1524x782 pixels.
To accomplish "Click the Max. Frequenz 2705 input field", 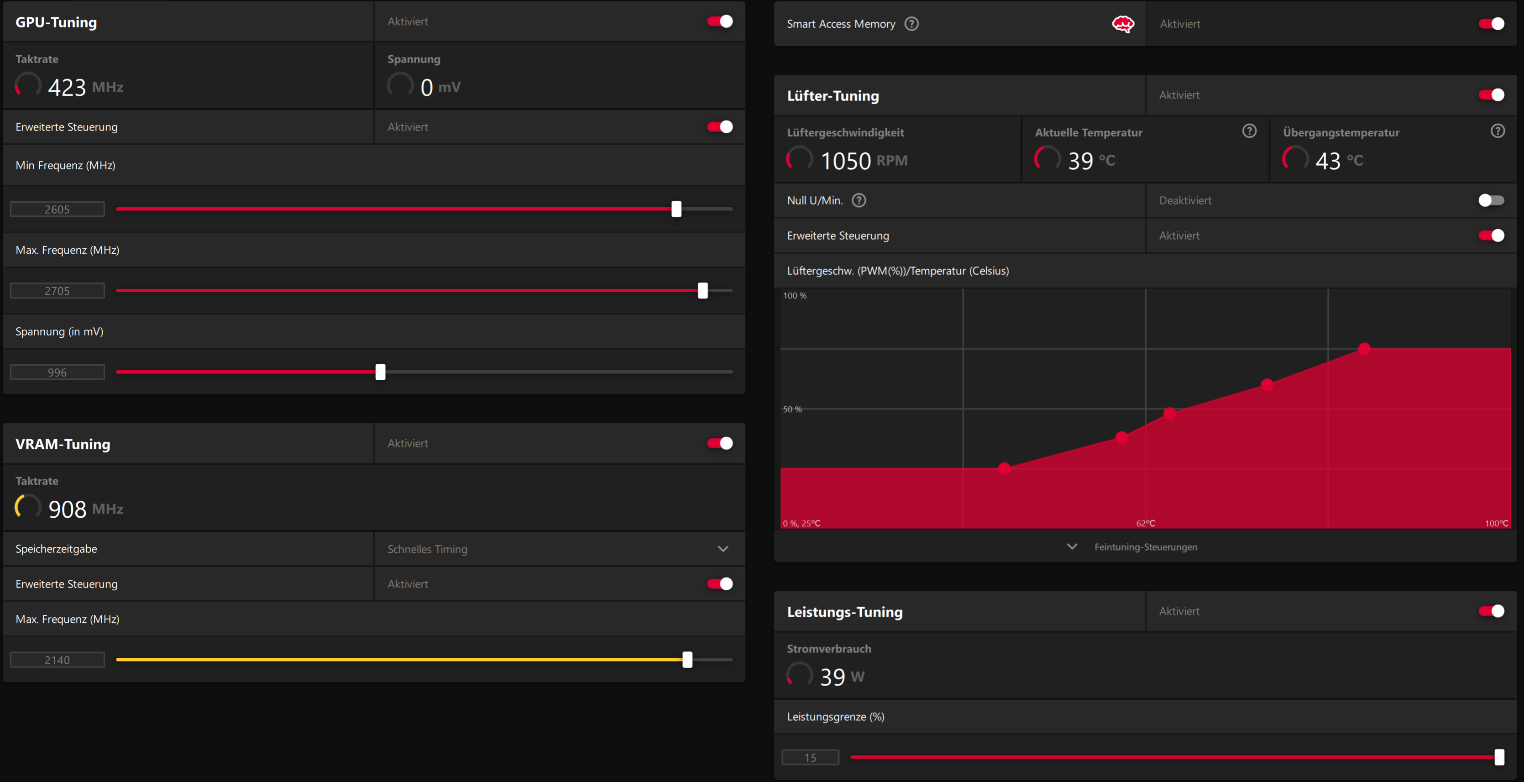I will [58, 290].
